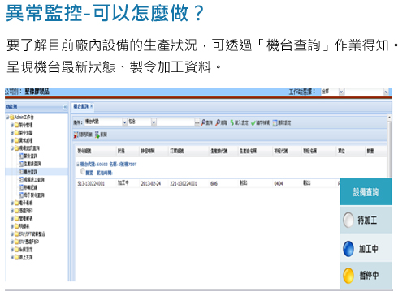Click the green curved-arrow load settings icon

[232, 122]
